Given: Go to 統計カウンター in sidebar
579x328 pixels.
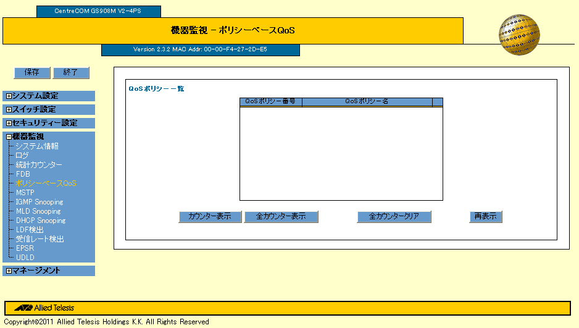Looking at the screenshot, I should pos(39,165).
